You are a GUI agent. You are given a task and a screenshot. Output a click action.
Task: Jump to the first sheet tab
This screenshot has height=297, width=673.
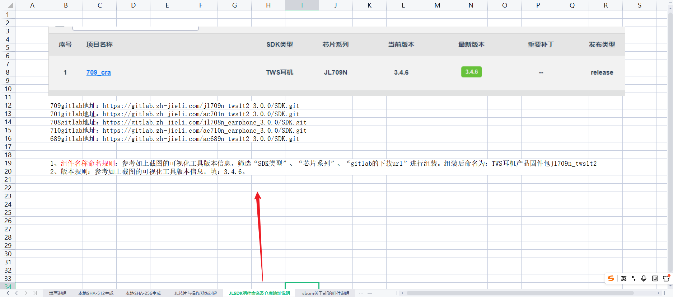pos(7,293)
